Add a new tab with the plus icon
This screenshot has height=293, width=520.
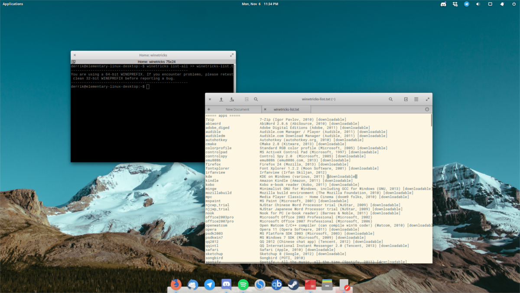(x=209, y=109)
